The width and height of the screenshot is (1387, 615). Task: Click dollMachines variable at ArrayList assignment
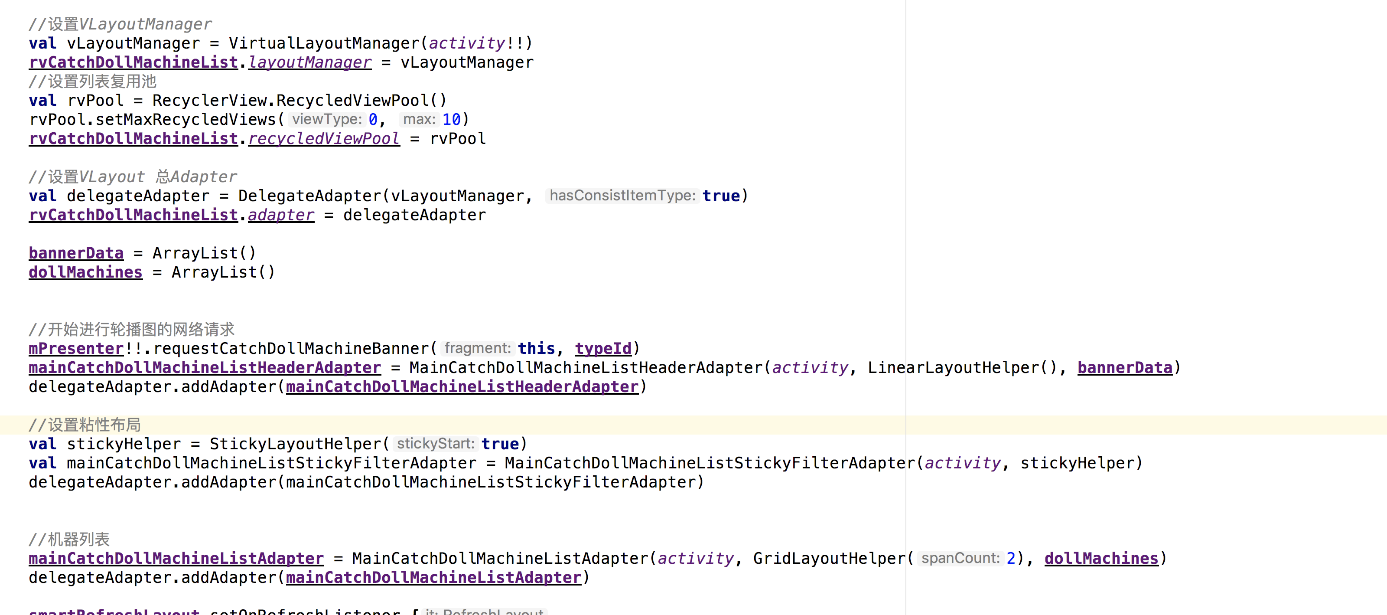(86, 272)
